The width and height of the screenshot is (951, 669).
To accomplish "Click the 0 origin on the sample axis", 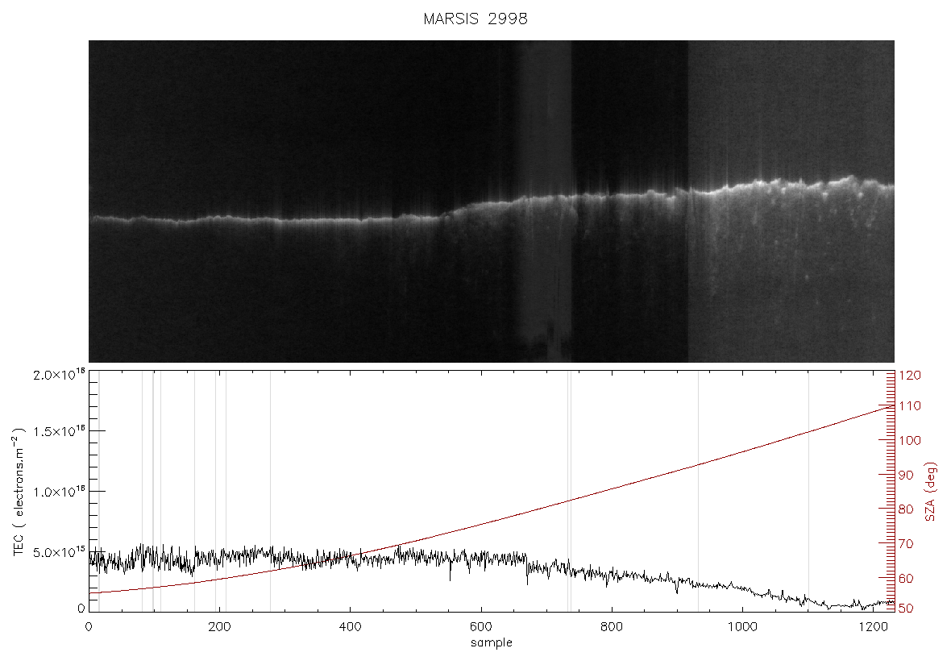I will [x=89, y=627].
